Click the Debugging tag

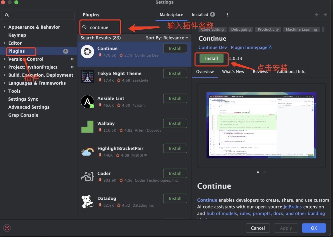241,29
